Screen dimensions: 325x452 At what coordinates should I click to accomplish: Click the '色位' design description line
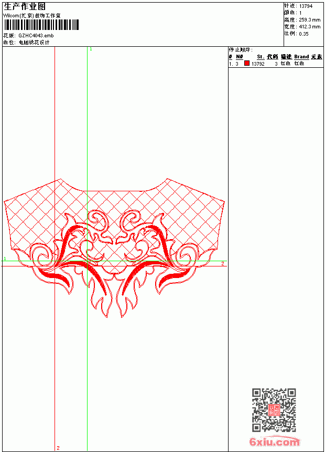point(26,43)
